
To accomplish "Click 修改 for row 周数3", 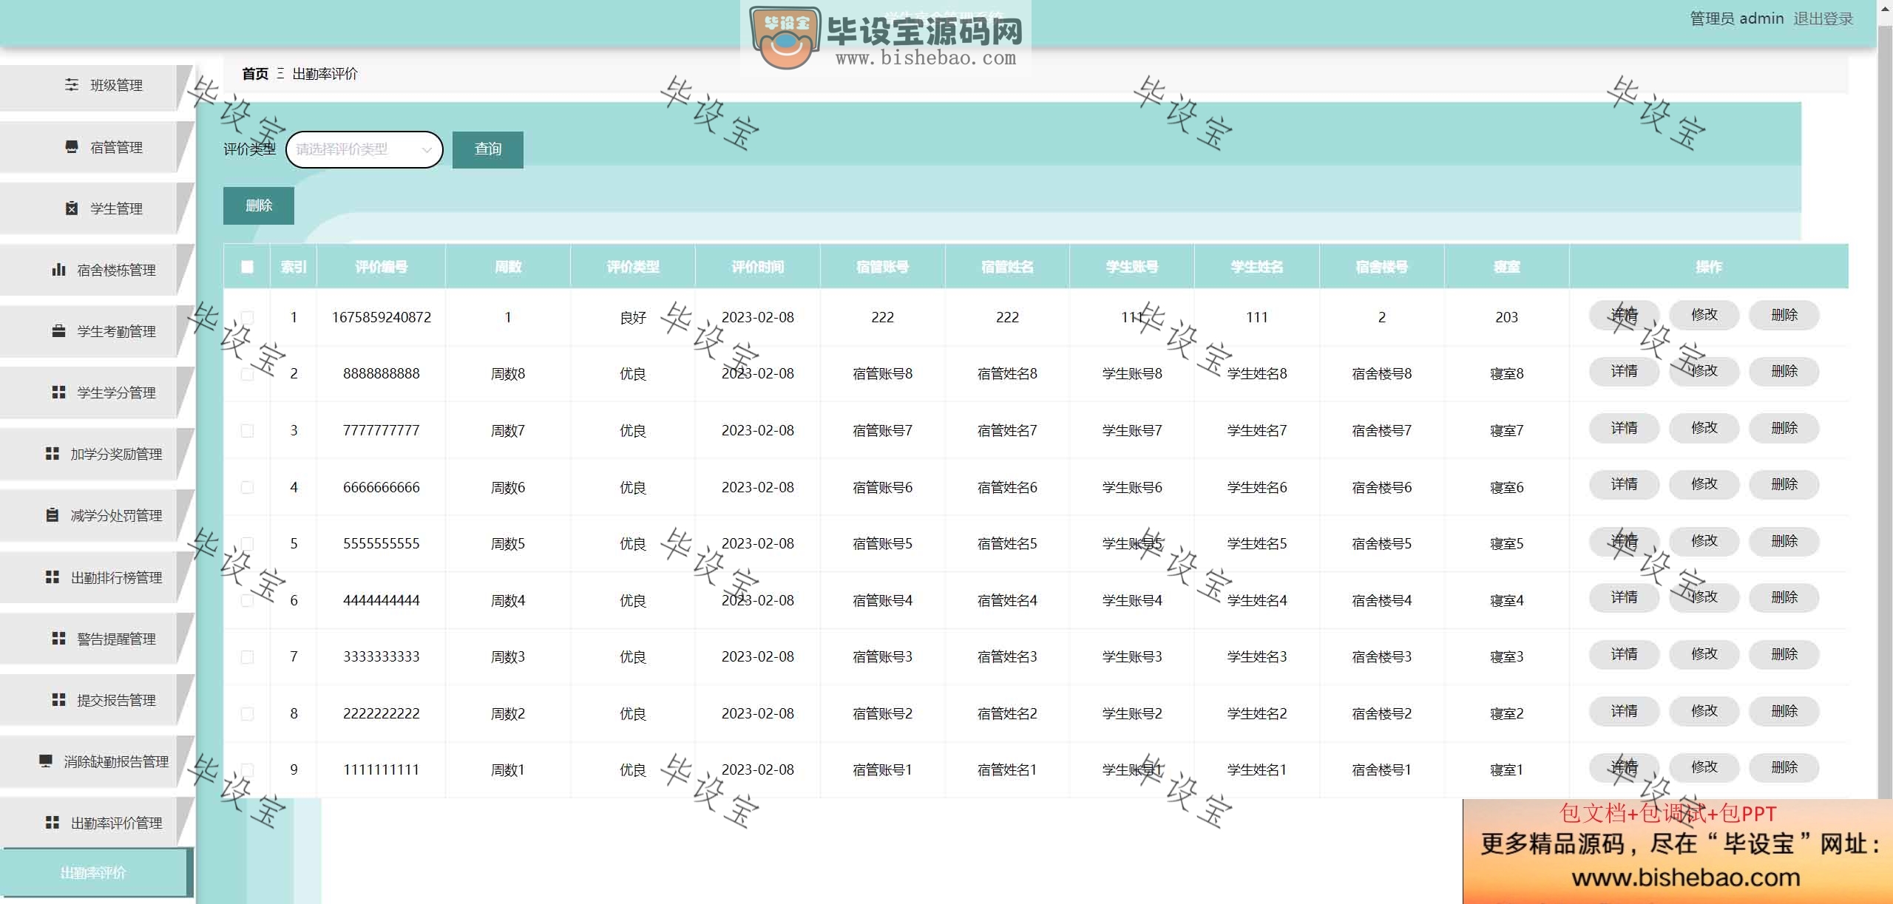I will coord(1704,654).
